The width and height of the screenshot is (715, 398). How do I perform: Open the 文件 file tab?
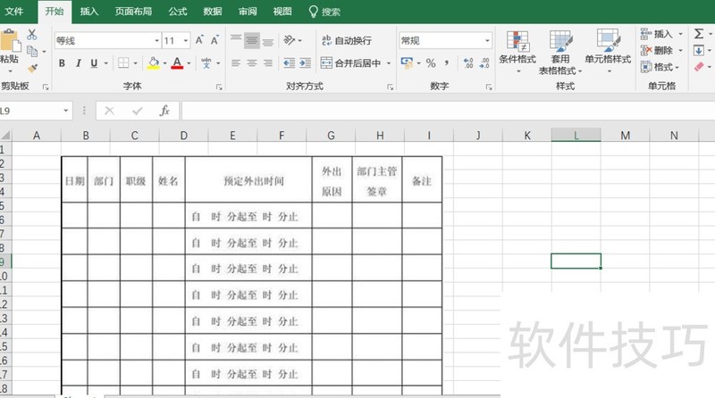14,12
